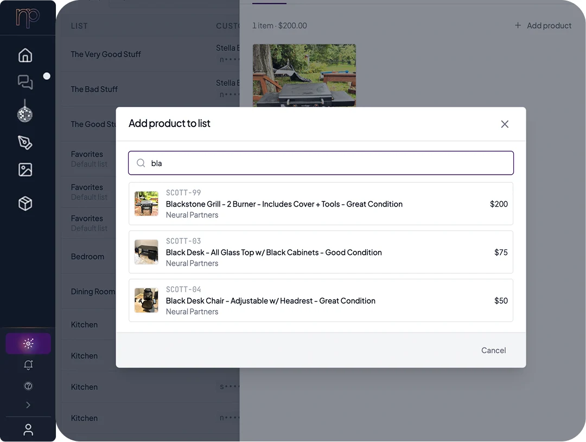Open the Home icon in sidebar

point(25,55)
